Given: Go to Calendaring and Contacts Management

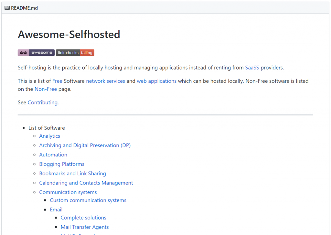Looking at the screenshot, I should [x=86, y=183].
